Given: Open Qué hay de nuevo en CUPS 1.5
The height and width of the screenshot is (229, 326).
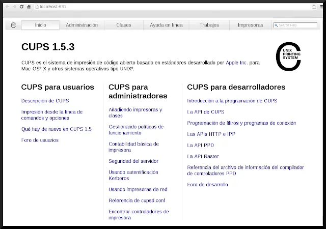Looking at the screenshot, I should (57, 129).
